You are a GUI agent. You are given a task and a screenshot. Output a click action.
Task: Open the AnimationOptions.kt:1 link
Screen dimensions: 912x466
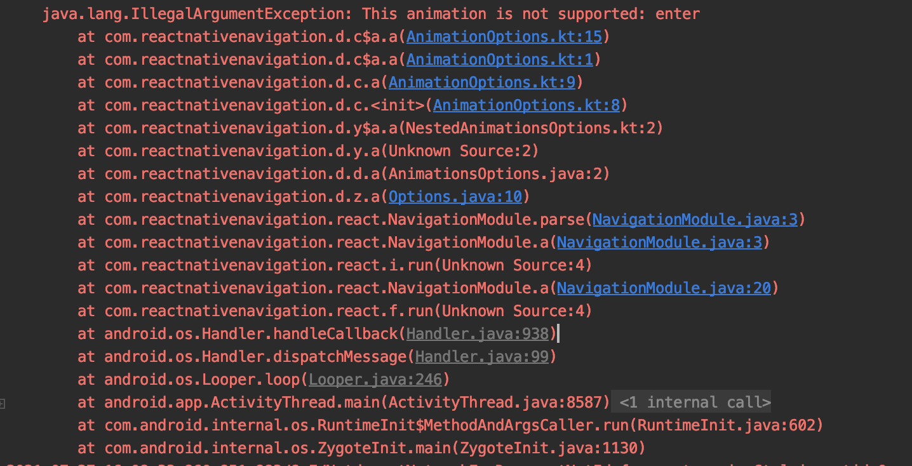[x=499, y=60]
